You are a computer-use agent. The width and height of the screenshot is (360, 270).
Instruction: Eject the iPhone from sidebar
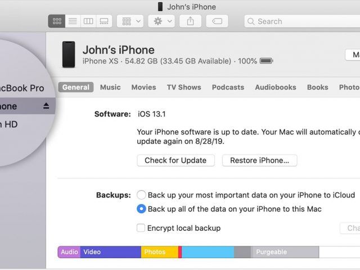(x=46, y=106)
